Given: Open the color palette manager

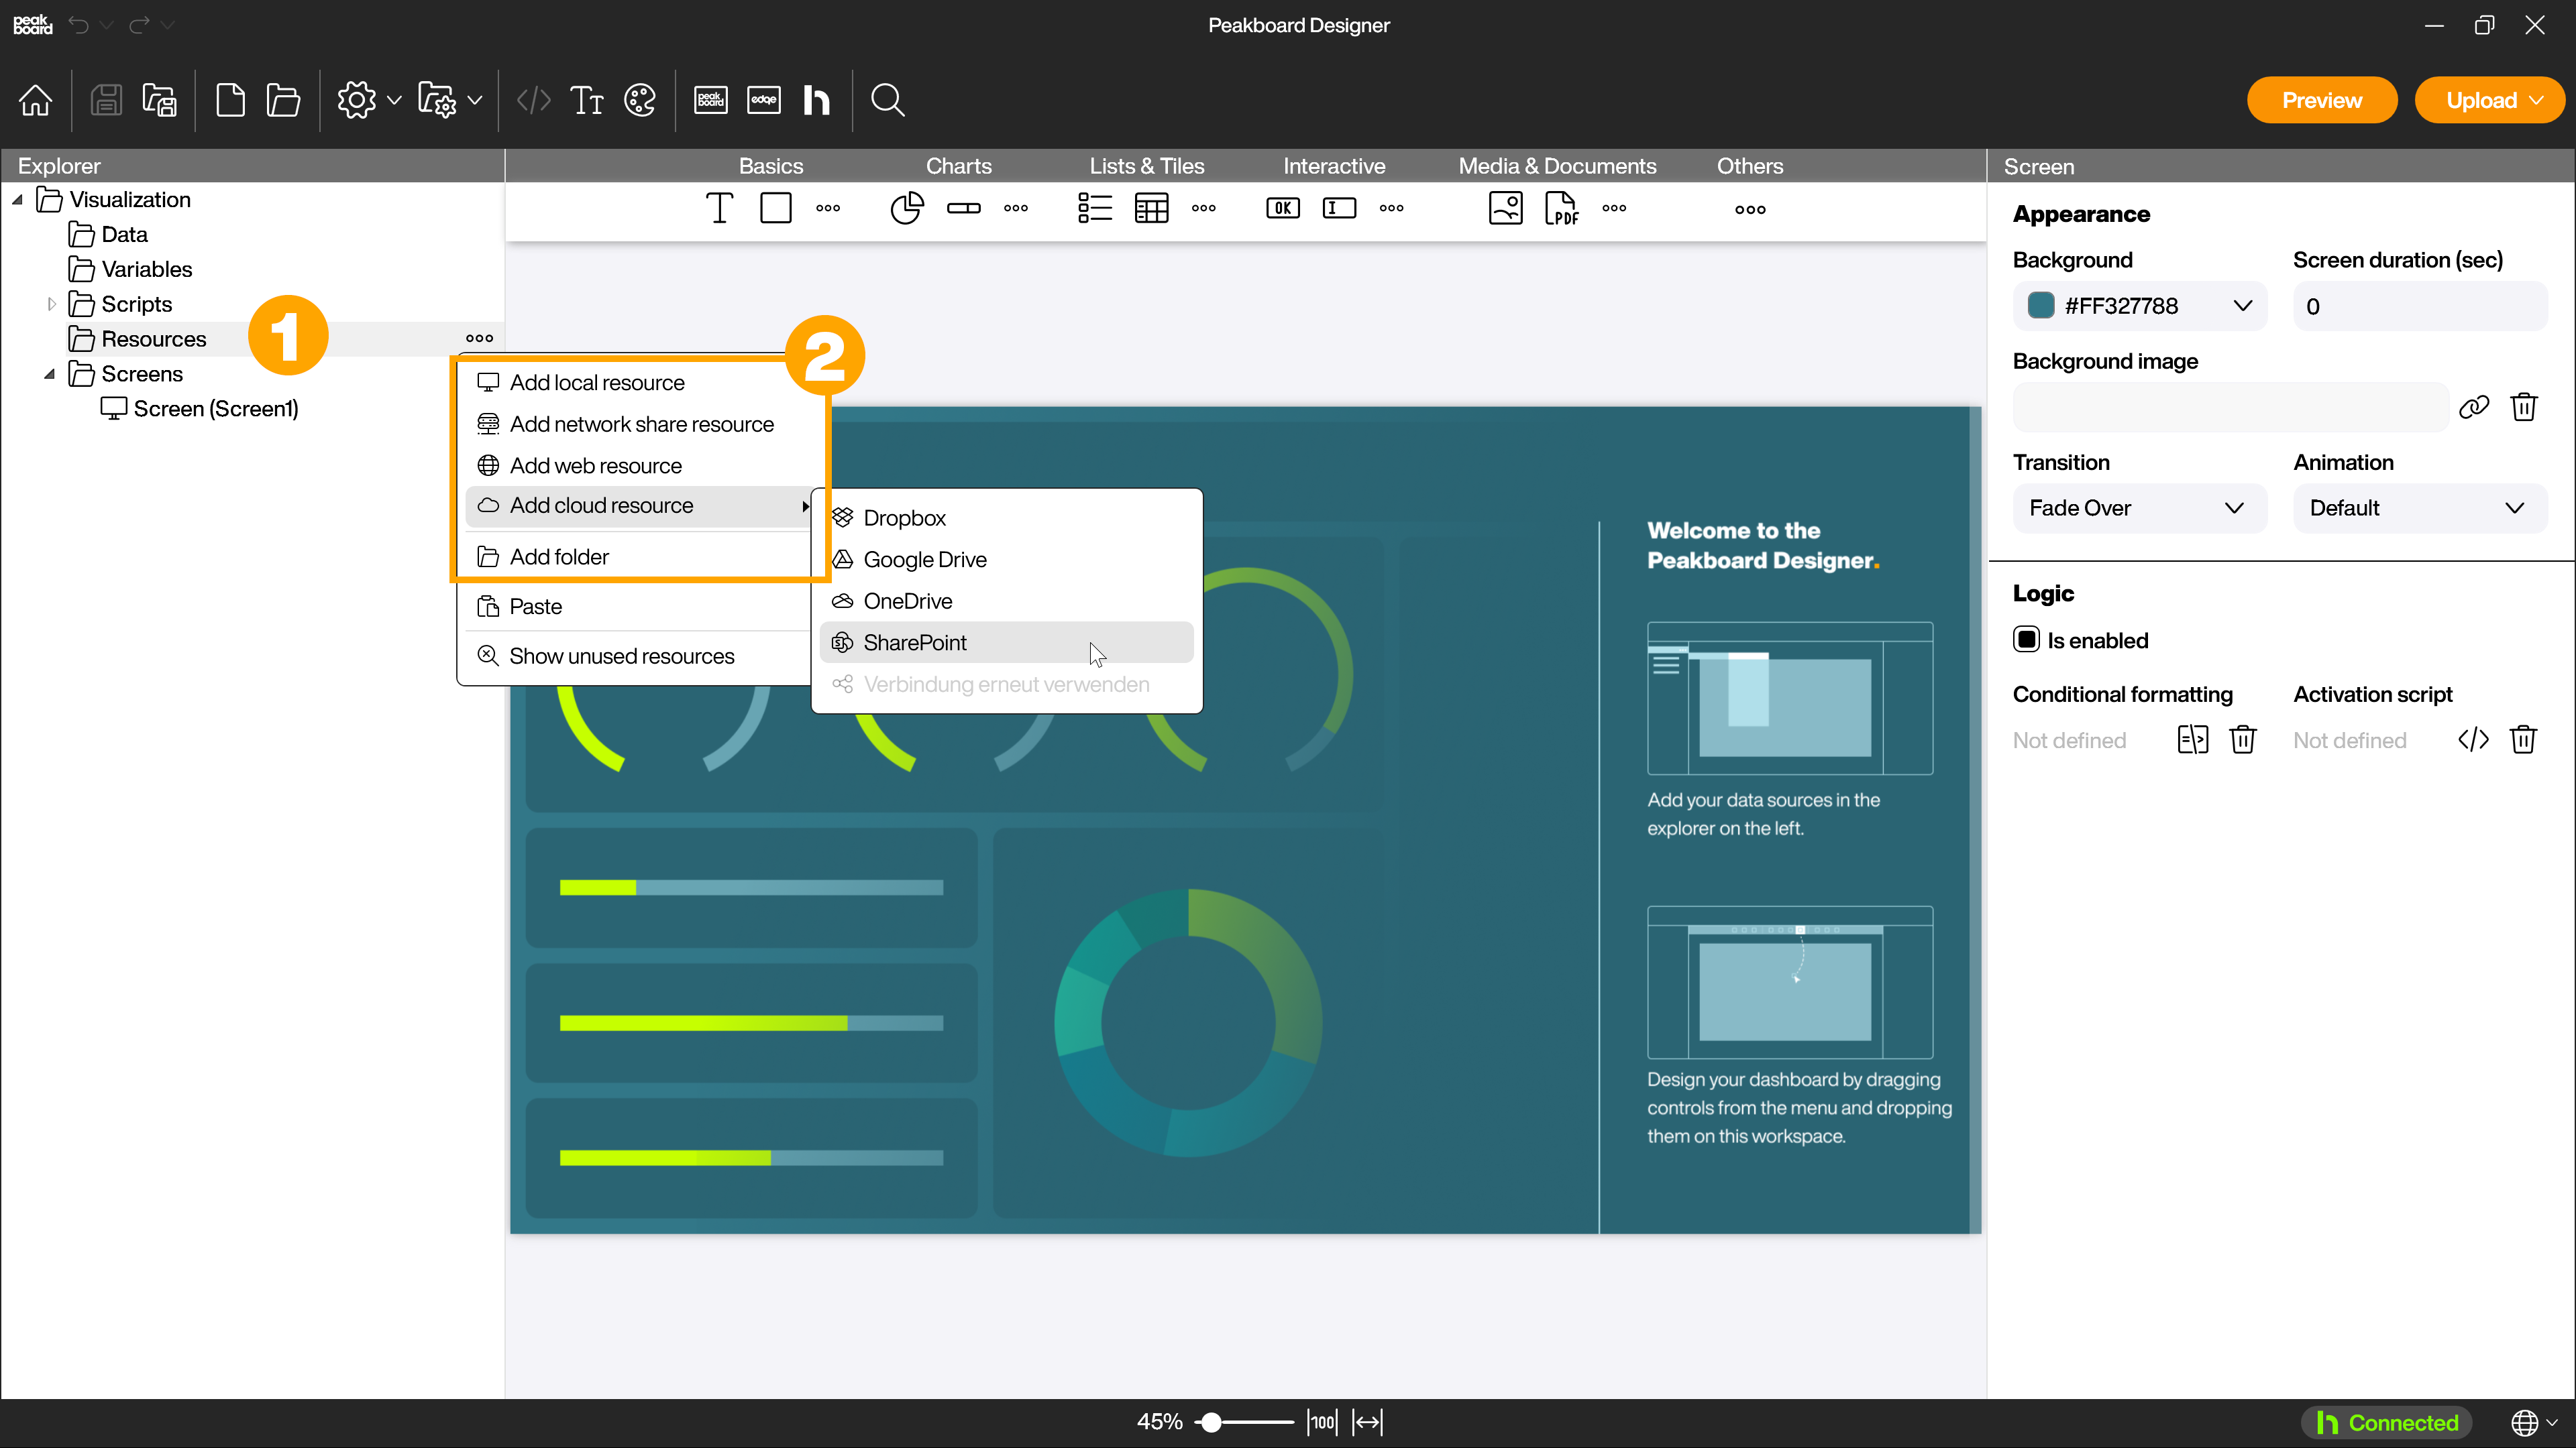Looking at the screenshot, I should tap(640, 100).
